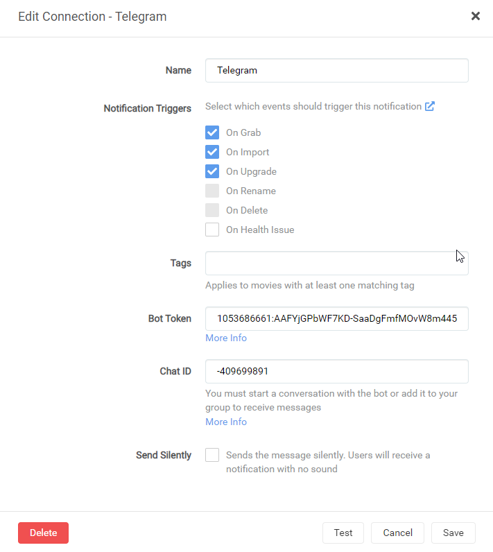Uncheck the On Upgrade trigger

click(212, 171)
